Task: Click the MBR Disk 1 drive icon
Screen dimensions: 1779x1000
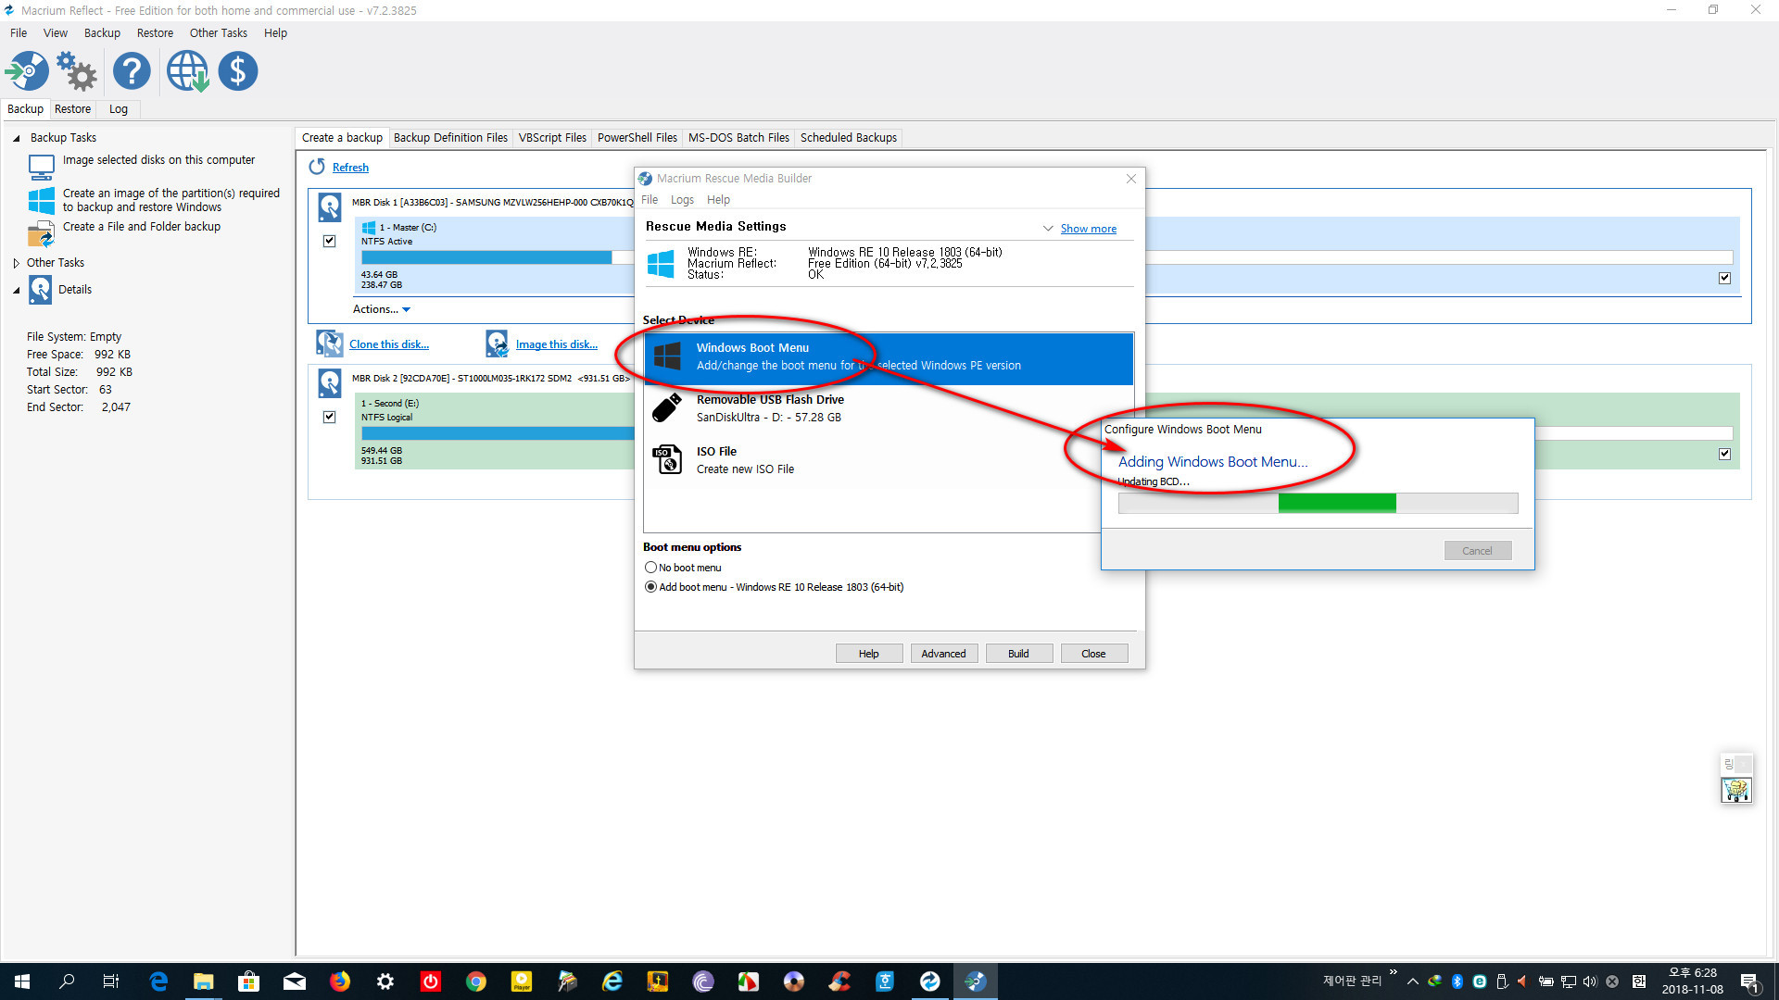Action: click(x=329, y=206)
